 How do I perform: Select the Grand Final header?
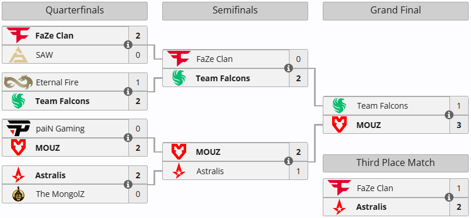(x=396, y=11)
